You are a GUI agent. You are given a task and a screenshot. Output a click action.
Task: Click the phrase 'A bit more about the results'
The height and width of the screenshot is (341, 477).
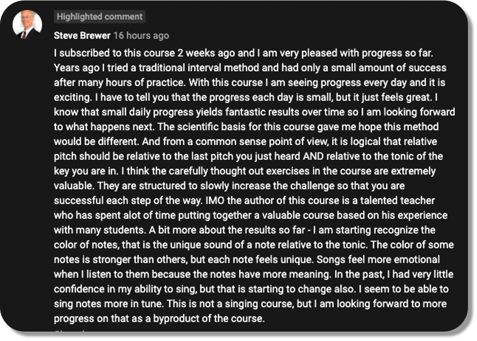click(x=208, y=230)
